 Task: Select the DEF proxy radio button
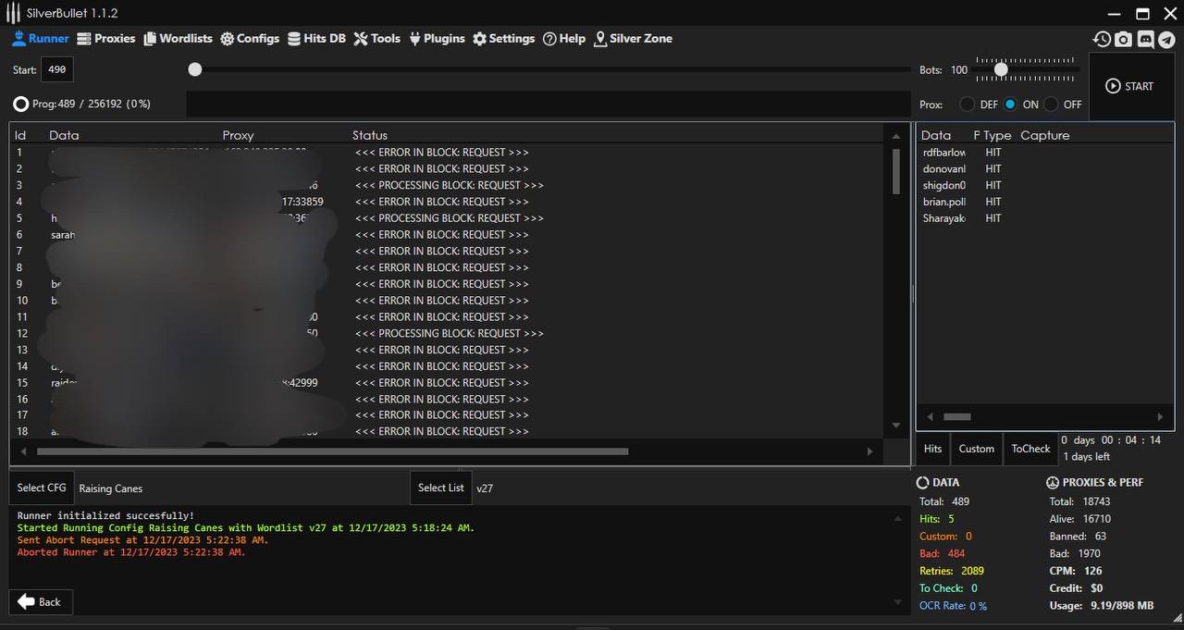[968, 105]
